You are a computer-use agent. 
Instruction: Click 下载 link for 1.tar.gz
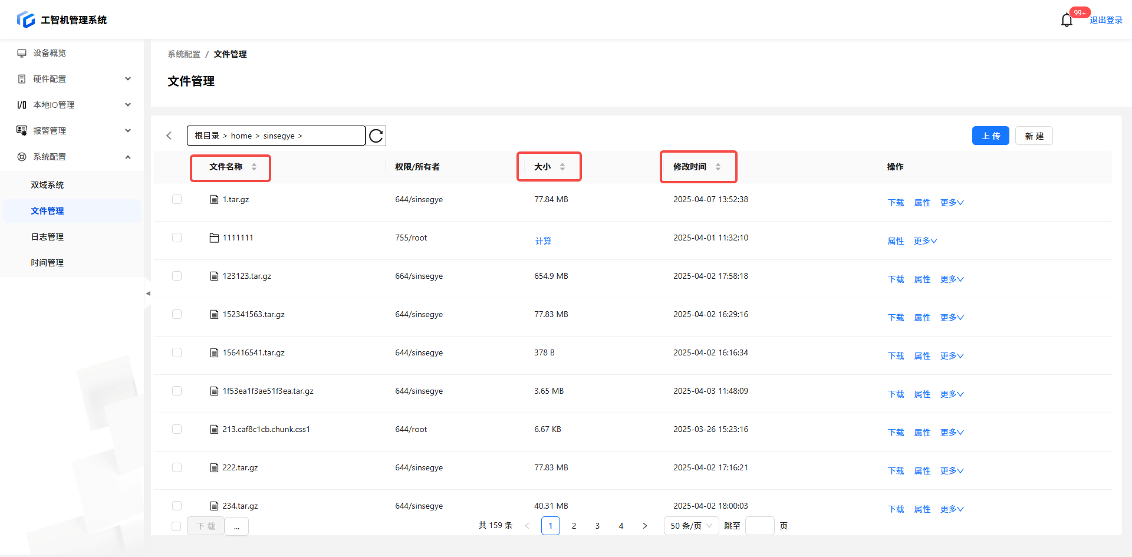[896, 203]
